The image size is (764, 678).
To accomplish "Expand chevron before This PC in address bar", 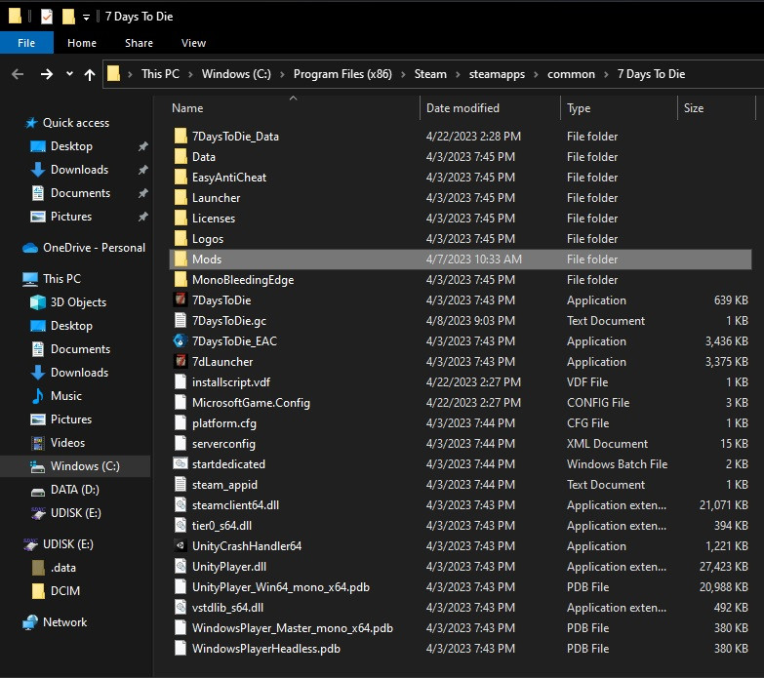I will click(x=130, y=74).
